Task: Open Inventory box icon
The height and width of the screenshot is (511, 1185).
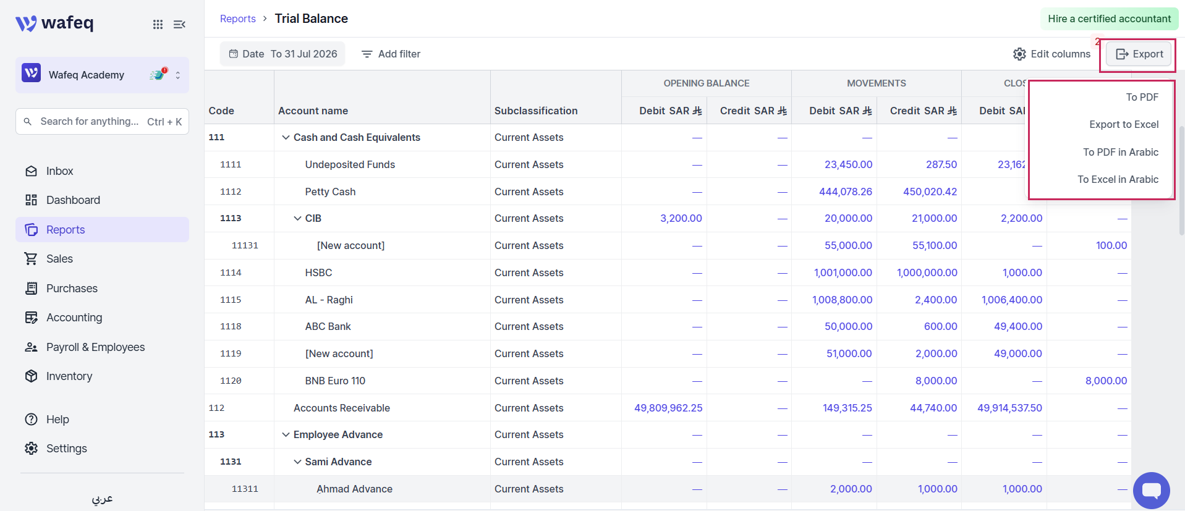Action: pyautogui.click(x=31, y=376)
